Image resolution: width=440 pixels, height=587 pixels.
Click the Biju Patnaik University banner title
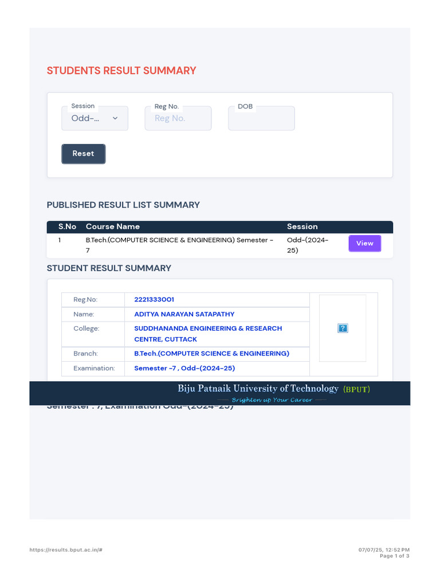[258, 389]
